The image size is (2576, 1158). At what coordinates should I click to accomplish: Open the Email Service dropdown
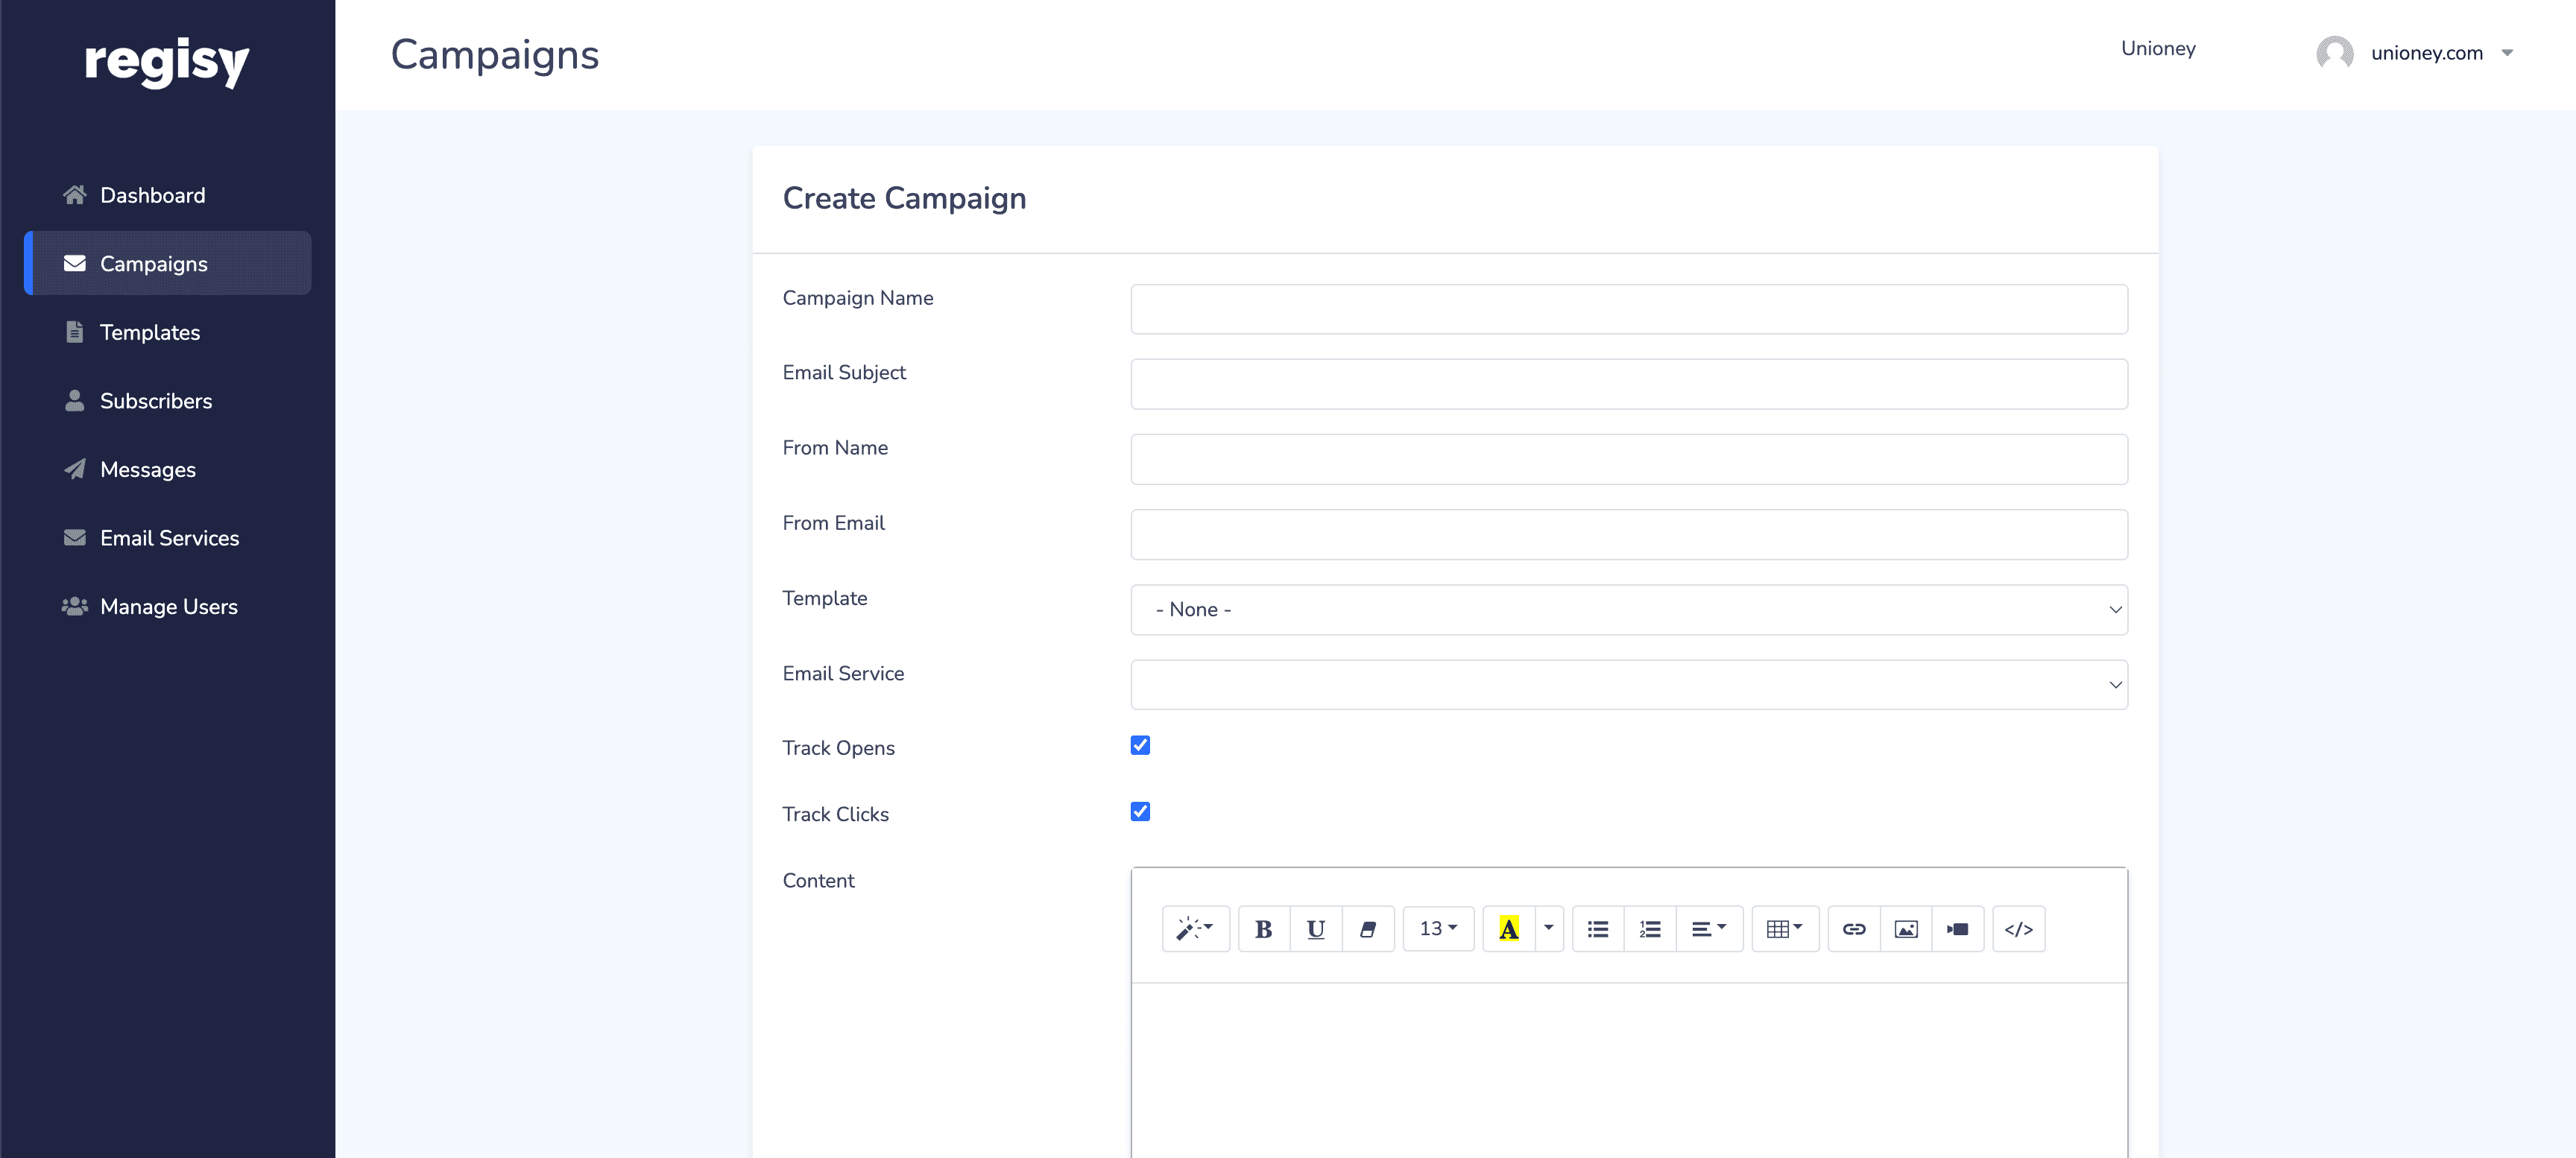tap(1628, 684)
